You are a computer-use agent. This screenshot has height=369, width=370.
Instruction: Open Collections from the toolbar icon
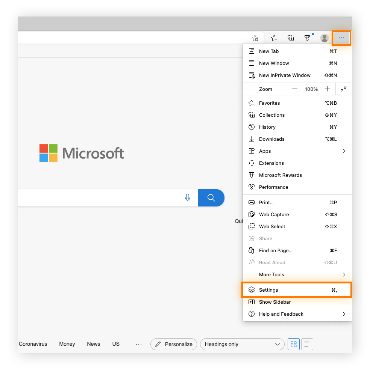coord(291,38)
